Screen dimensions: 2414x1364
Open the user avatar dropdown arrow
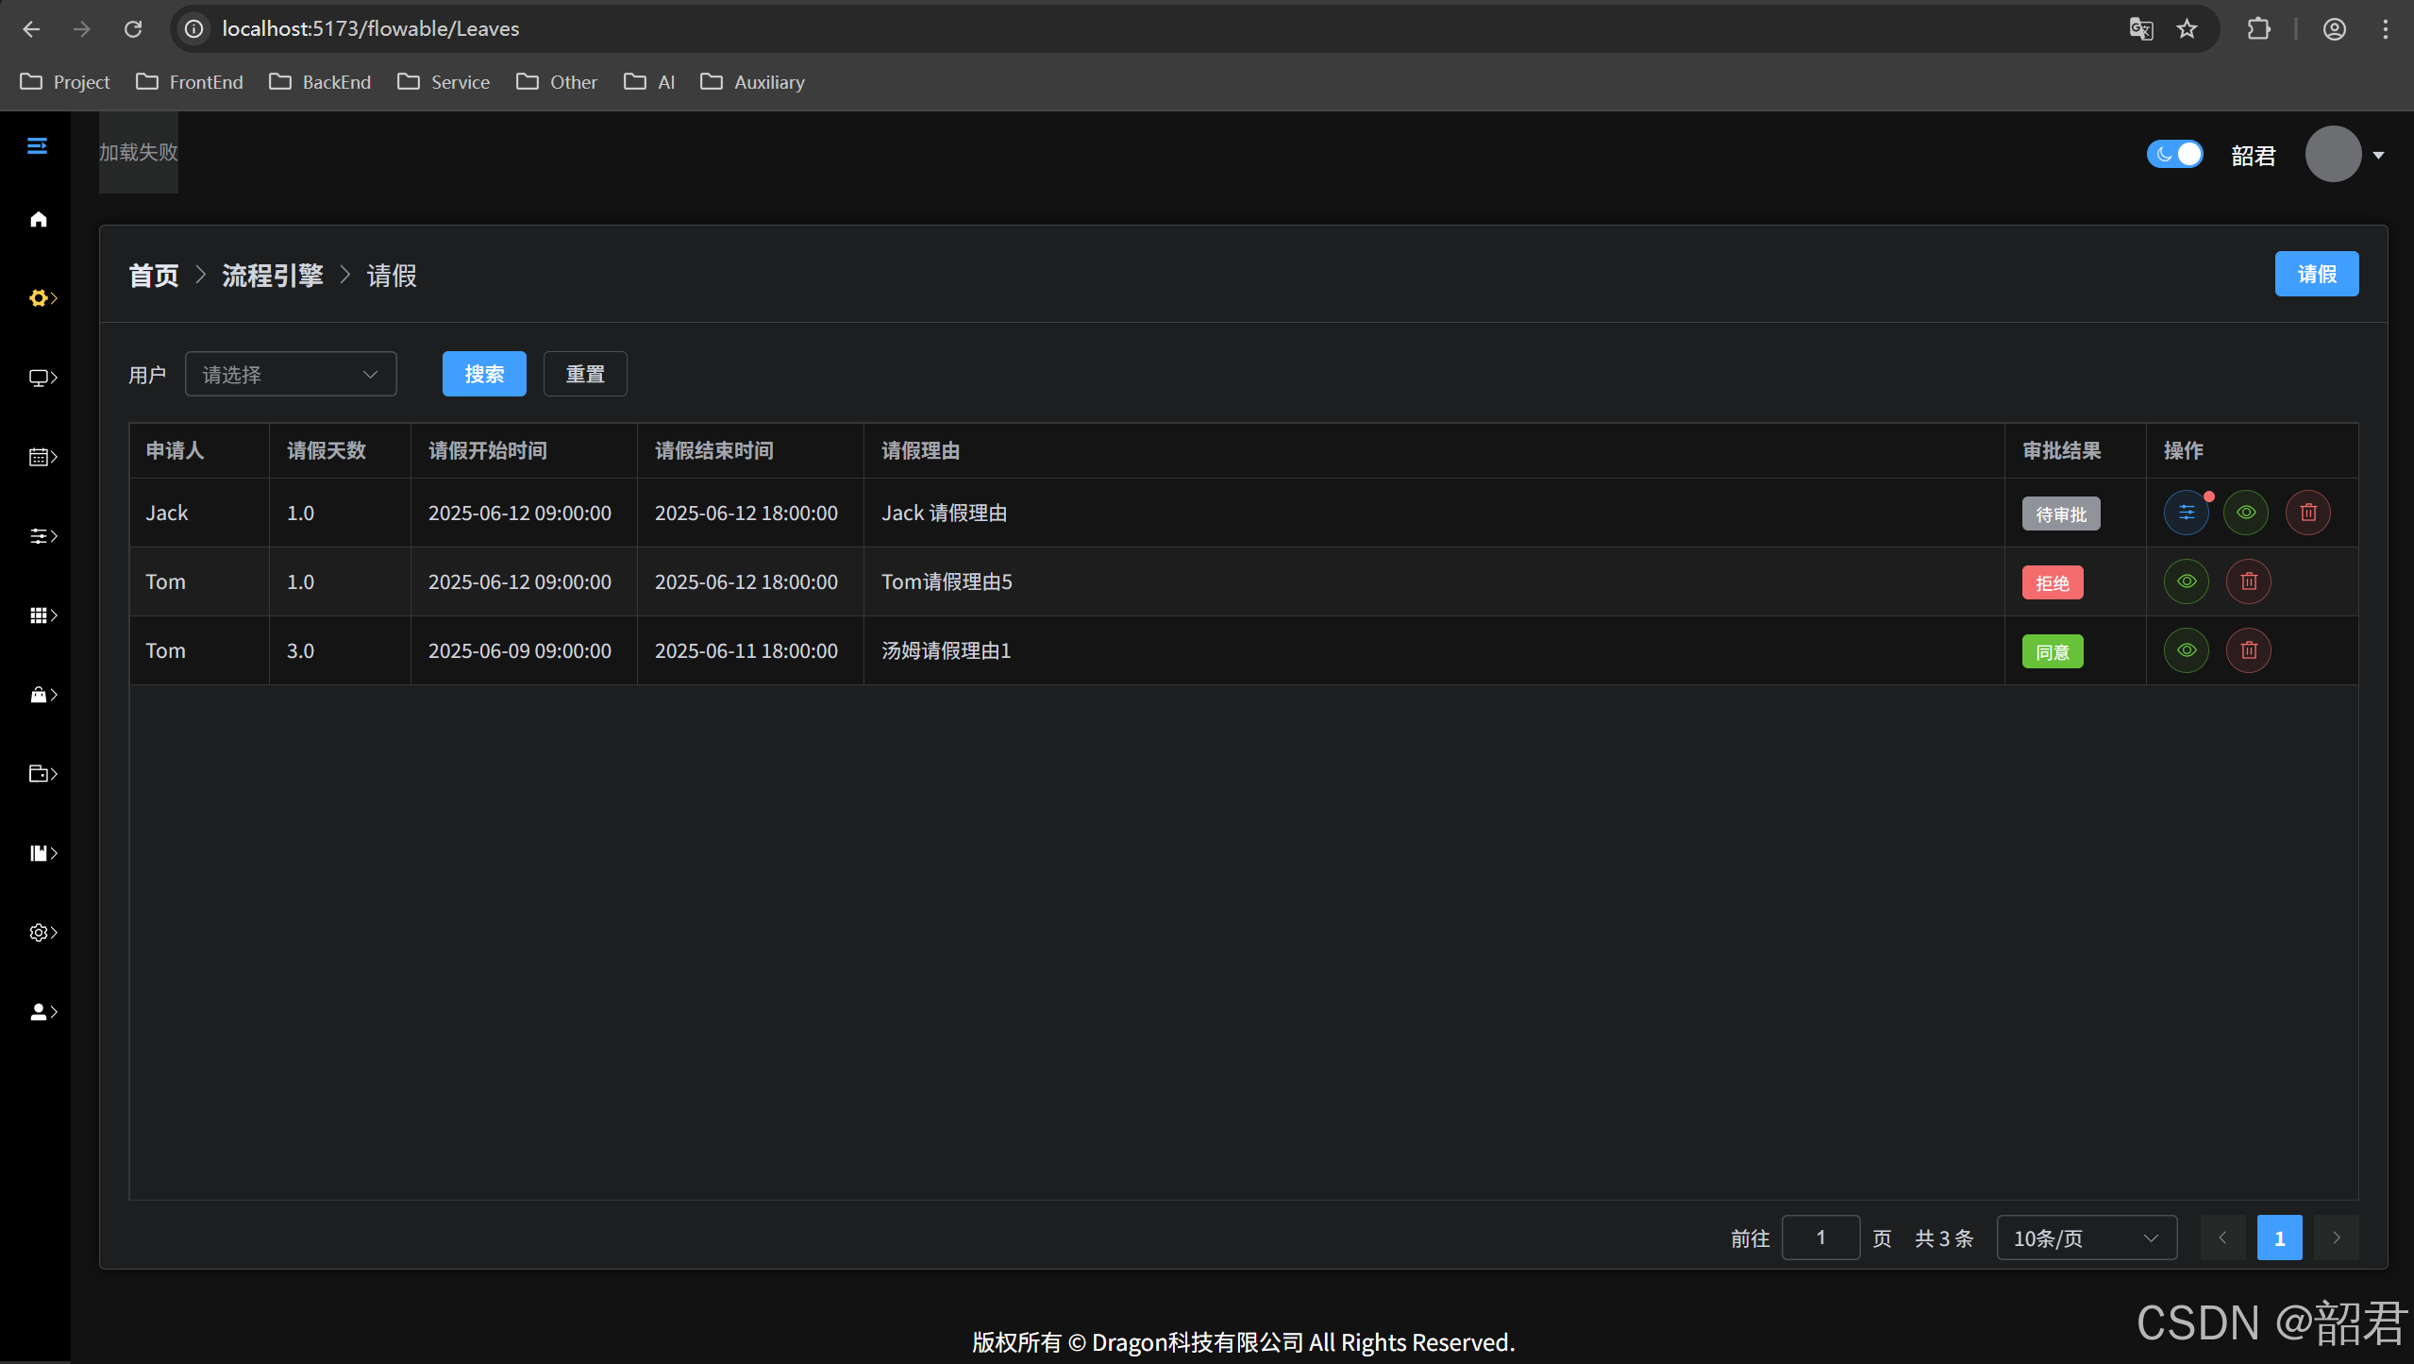2378,156
